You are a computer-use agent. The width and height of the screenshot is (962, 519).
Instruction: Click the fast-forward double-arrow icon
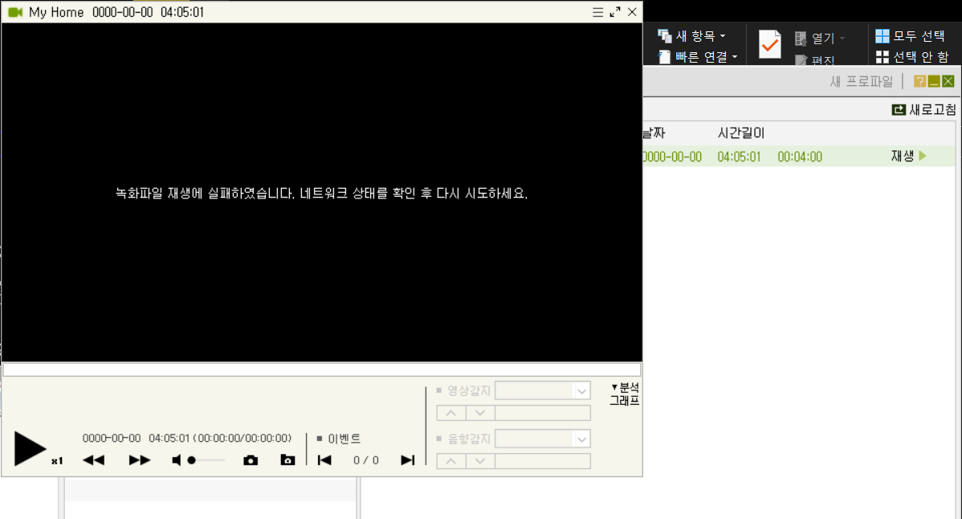point(139,460)
